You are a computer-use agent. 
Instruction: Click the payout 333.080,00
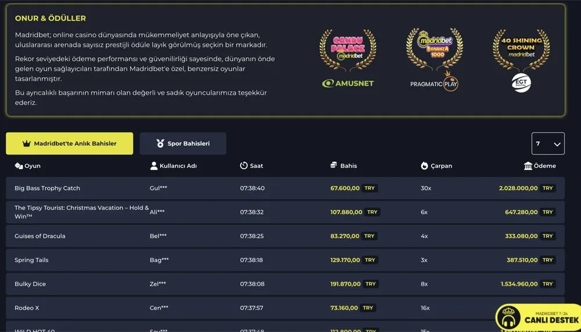(x=521, y=236)
